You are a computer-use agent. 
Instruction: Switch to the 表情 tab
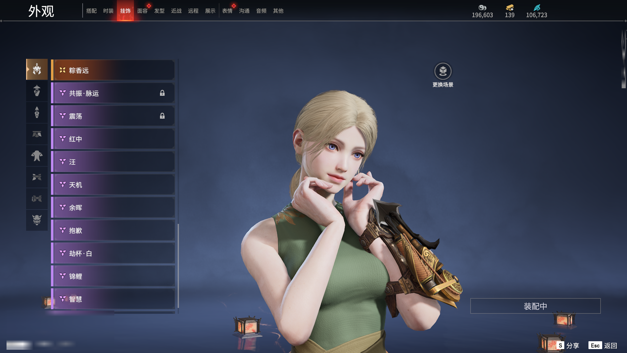227,11
